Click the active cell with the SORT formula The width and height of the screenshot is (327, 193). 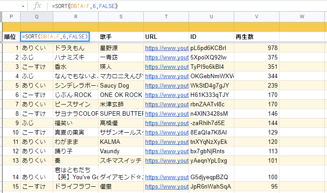pyautogui.click(x=55, y=37)
